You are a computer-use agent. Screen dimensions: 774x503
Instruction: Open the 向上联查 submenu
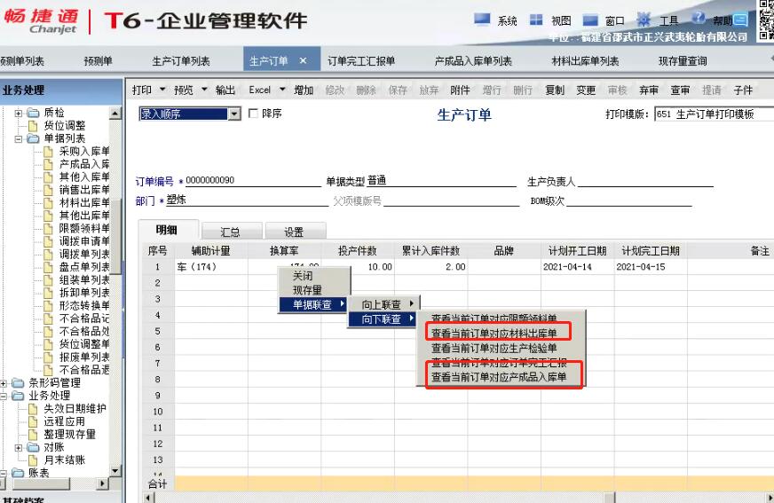(x=383, y=304)
